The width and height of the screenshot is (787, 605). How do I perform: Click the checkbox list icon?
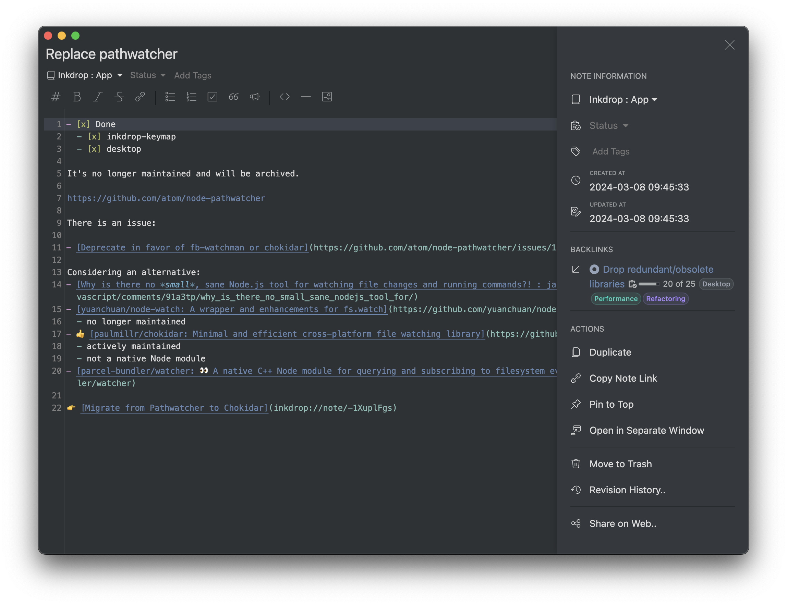point(213,97)
